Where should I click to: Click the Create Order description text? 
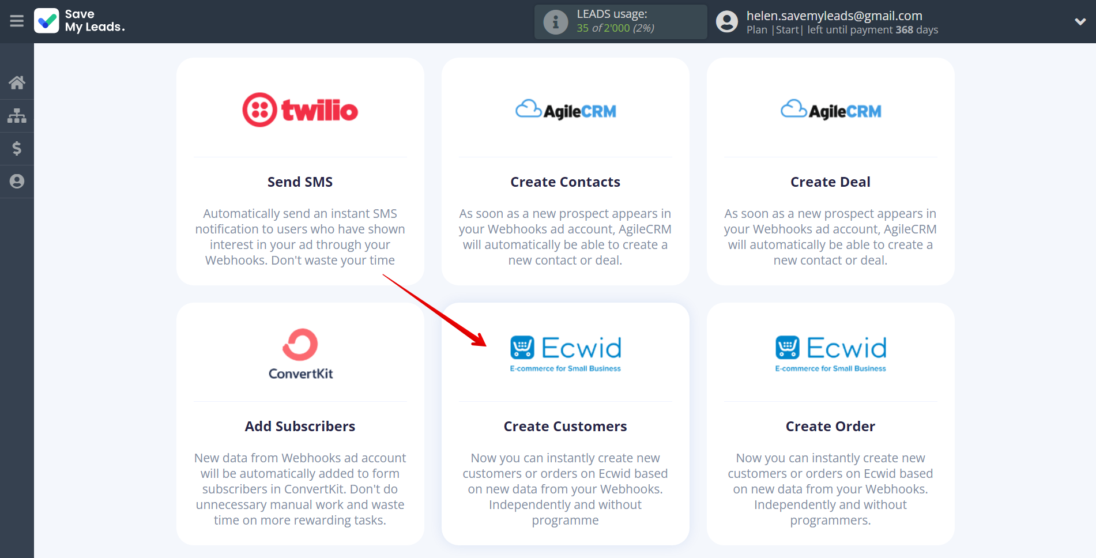click(831, 489)
